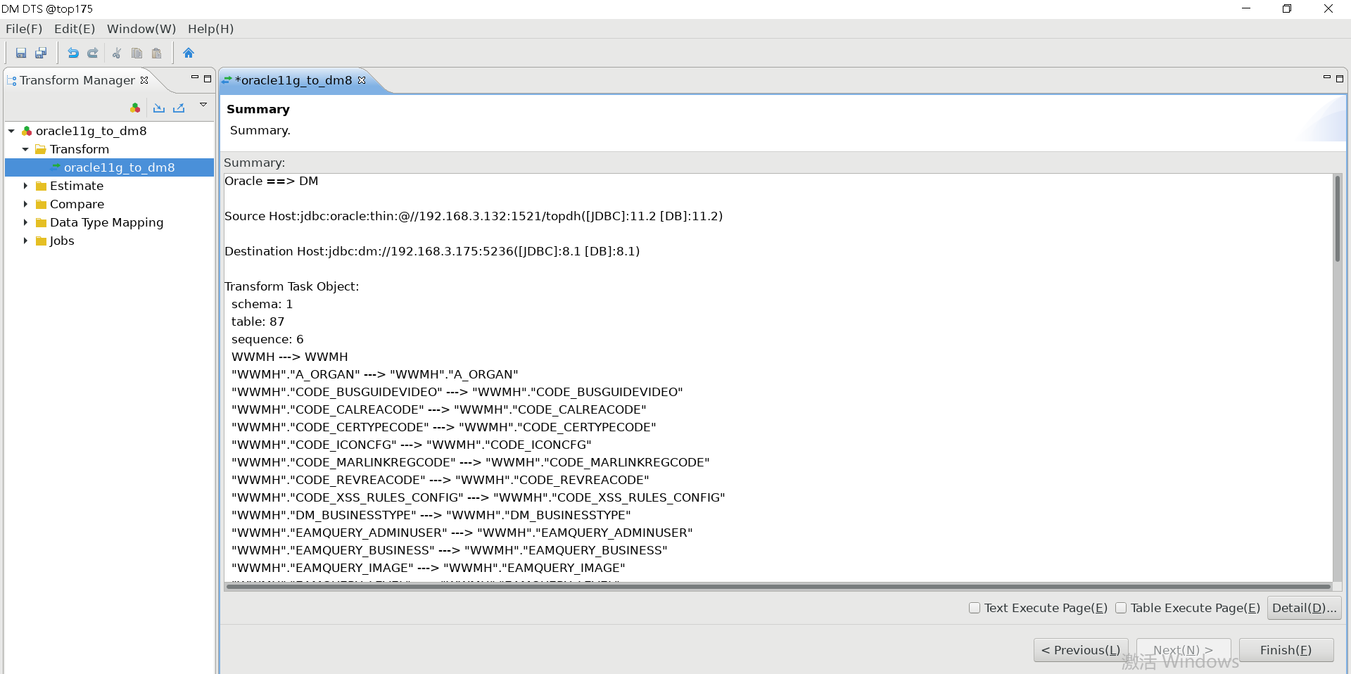Click the Save All toolbar icon

pos(41,53)
